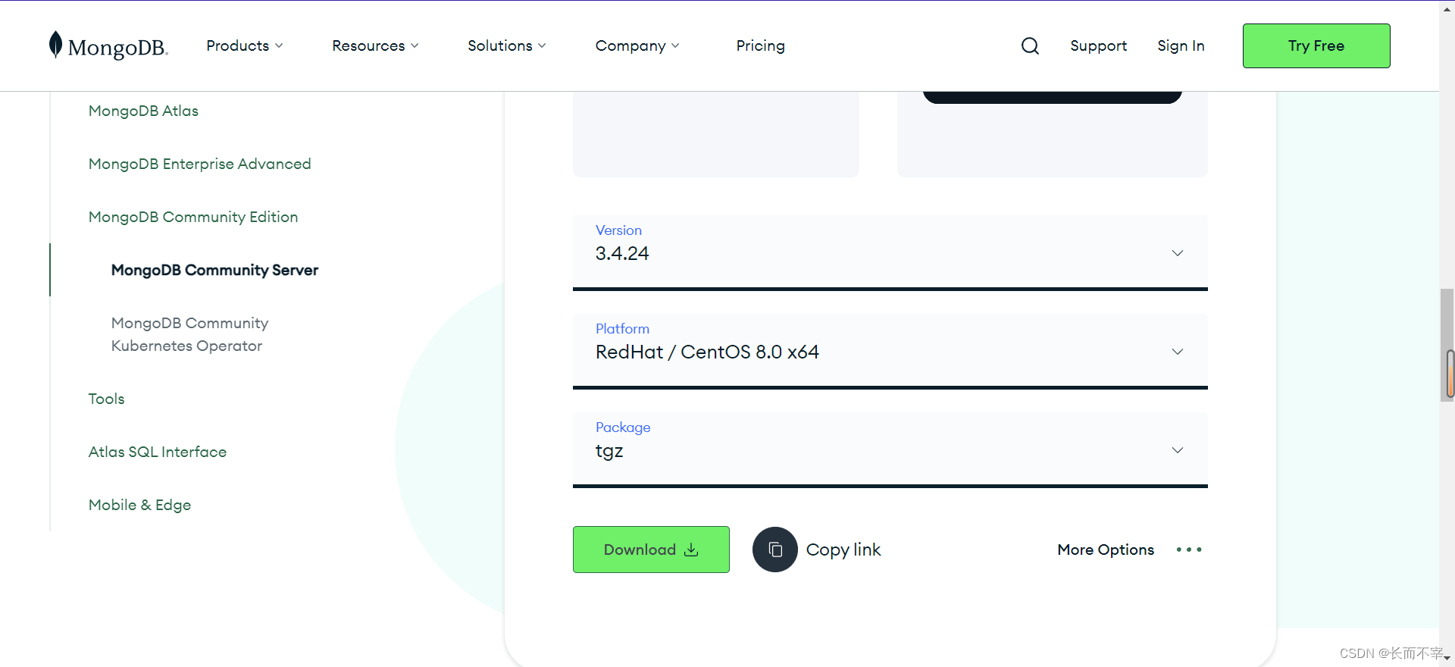Open Atlas SQL Interface in sidebar
Image resolution: width=1455 pixels, height=667 pixels.
[x=158, y=452]
